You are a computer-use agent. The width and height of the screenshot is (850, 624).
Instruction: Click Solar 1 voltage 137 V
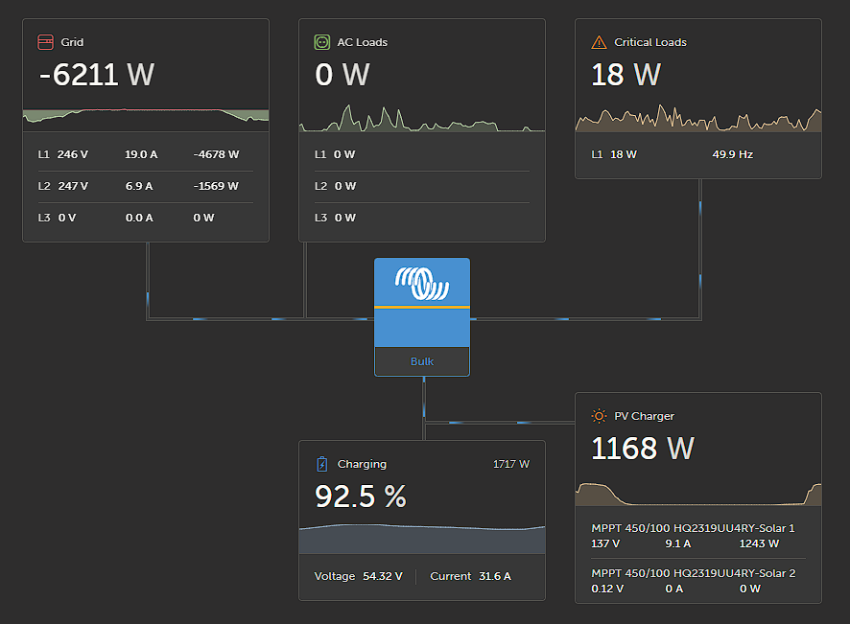coord(605,543)
